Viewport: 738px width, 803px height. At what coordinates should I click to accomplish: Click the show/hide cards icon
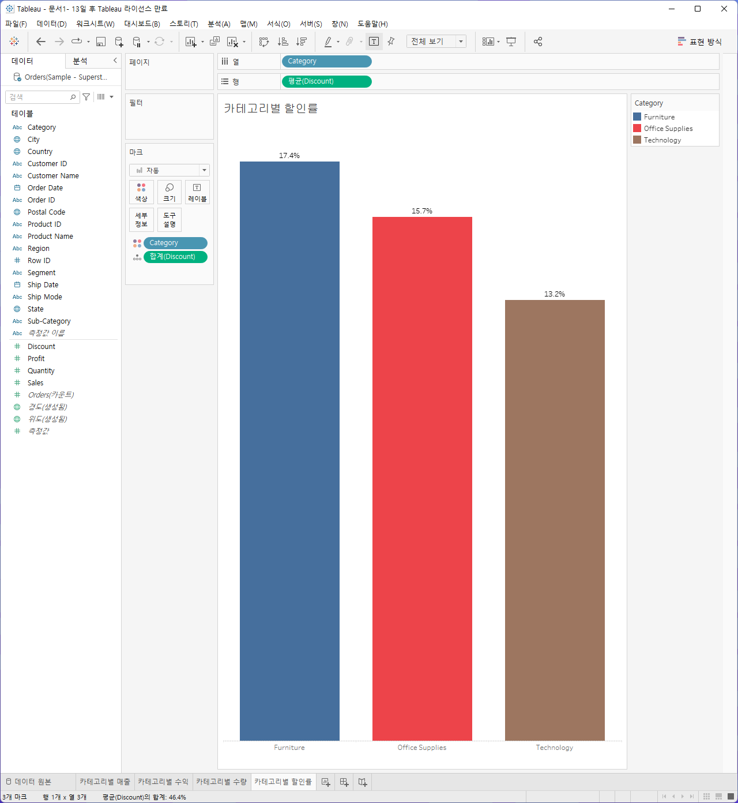(x=488, y=42)
